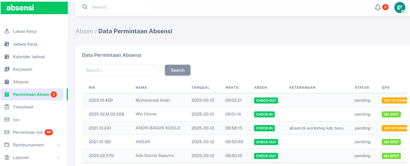The width and height of the screenshot is (410, 166).
Task: Open Permintaan Izin menu item
Action: coord(28,132)
